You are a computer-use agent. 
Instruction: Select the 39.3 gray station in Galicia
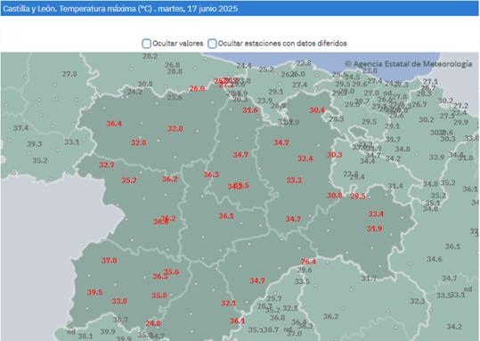pos(34,144)
